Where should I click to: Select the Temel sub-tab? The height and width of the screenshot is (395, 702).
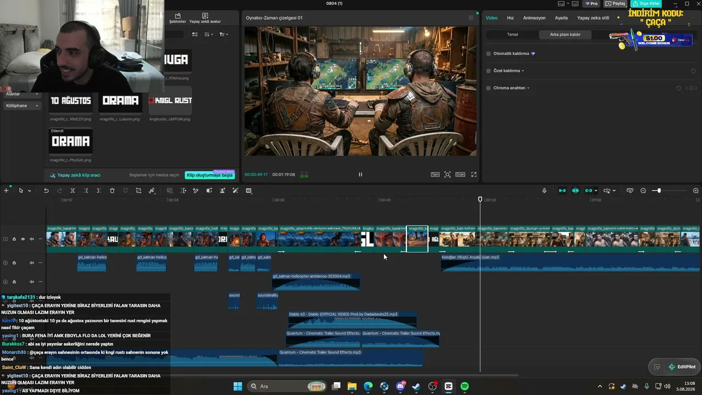[512, 35]
